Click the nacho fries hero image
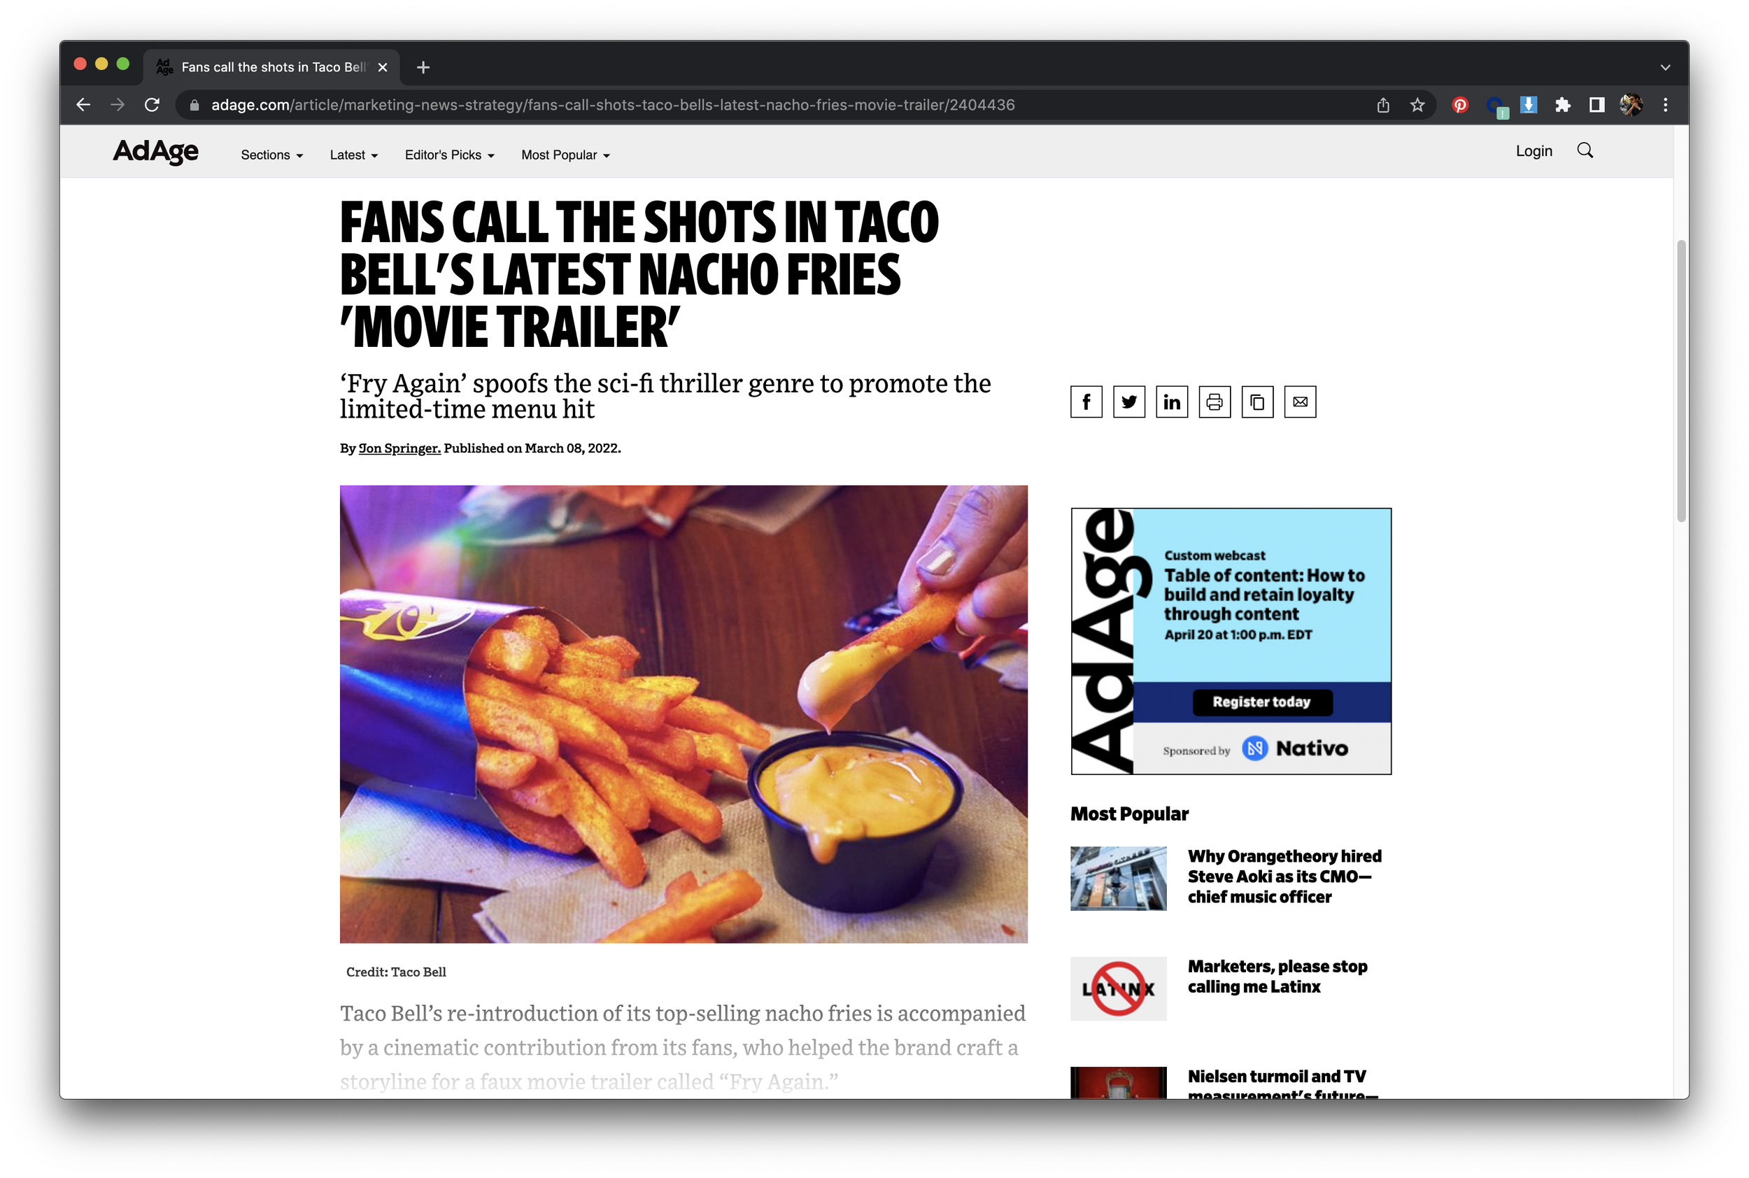 [683, 714]
